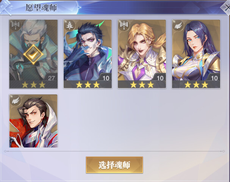Select the blonde soul master card
This screenshot has height=182, width=230.
point(142,54)
